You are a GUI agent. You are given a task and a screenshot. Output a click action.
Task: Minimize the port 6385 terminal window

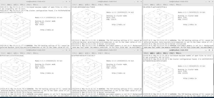click(206, 50)
